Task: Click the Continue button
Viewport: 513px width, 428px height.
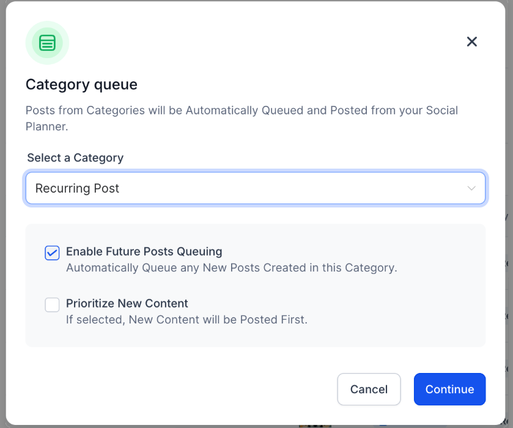Action: coord(449,389)
